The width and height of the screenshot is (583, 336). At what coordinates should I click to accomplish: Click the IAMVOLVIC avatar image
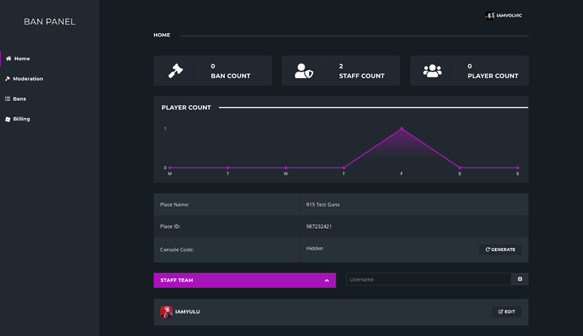pyautogui.click(x=490, y=15)
